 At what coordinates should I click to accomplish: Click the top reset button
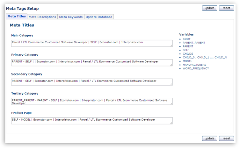pos(226,8)
